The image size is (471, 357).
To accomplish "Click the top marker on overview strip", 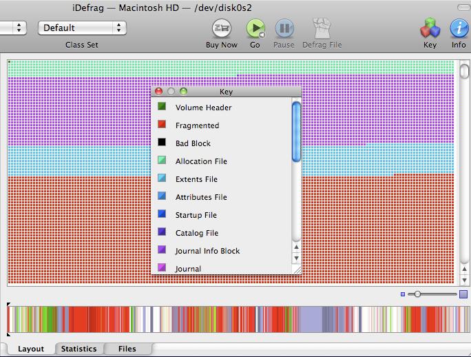I will coord(8,305).
